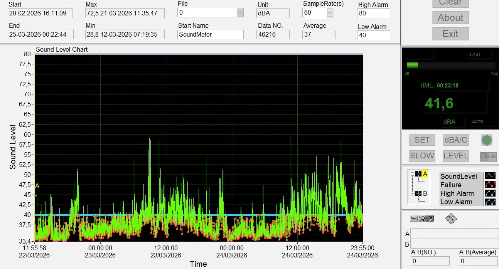The width and height of the screenshot is (499, 269).
Task: Open the SoundLevel green plot style icon
Action: click(490, 176)
